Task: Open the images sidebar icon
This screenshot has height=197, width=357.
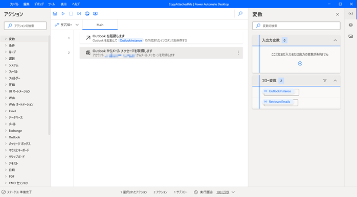Action: (x=351, y=36)
